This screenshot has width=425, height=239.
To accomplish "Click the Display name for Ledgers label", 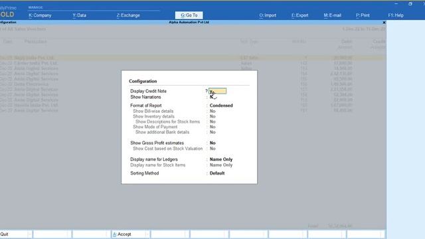I will (154, 159).
